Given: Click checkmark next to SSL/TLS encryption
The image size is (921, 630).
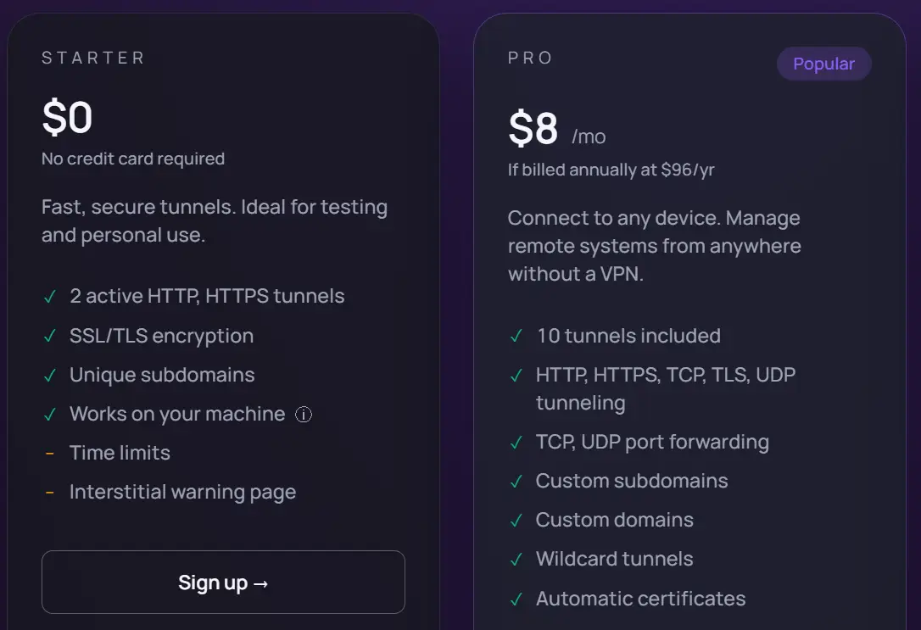Looking at the screenshot, I should click(x=50, y=336).
